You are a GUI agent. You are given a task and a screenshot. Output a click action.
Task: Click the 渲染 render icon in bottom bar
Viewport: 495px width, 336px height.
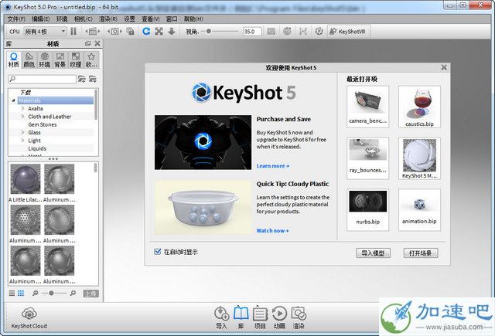coord(299,317)
